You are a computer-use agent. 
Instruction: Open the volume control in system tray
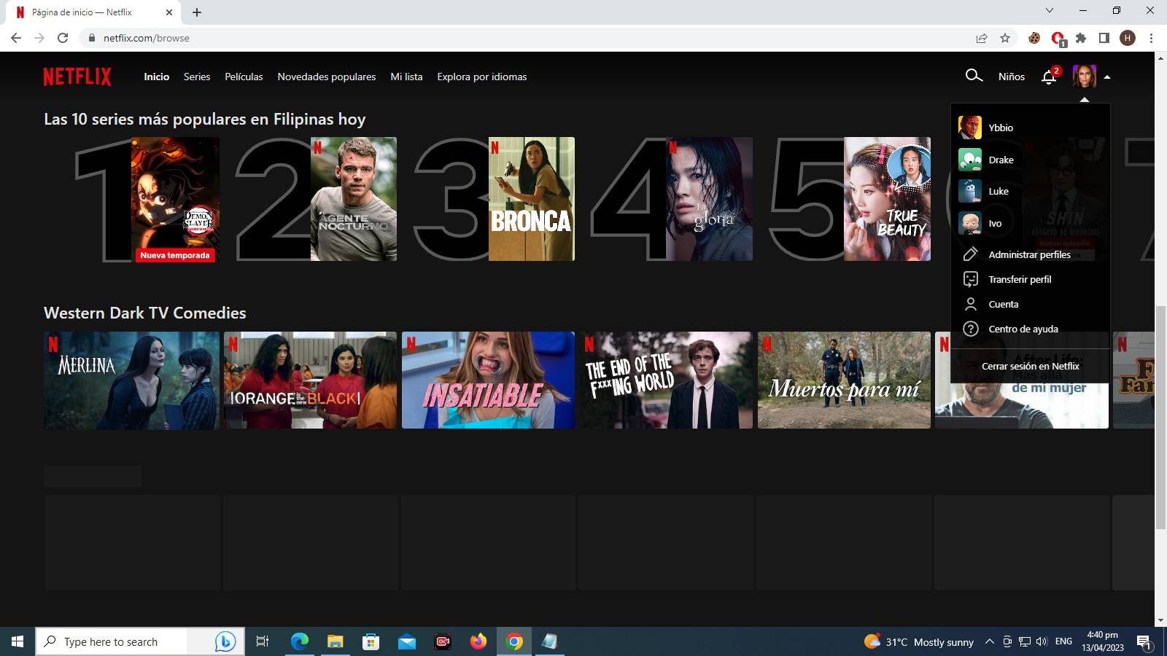1042,641
